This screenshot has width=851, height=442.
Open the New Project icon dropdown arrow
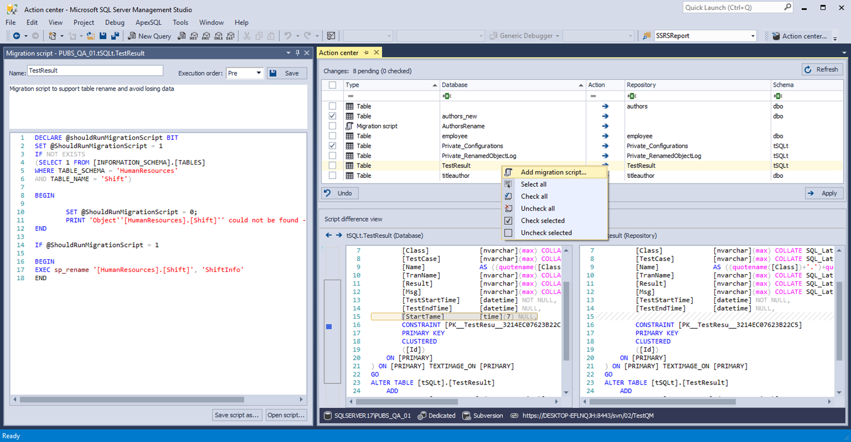(x=61, y=36)
